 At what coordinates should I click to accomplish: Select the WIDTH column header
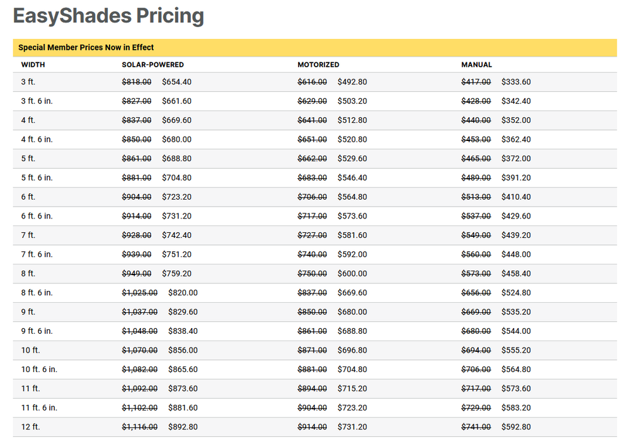33,65
